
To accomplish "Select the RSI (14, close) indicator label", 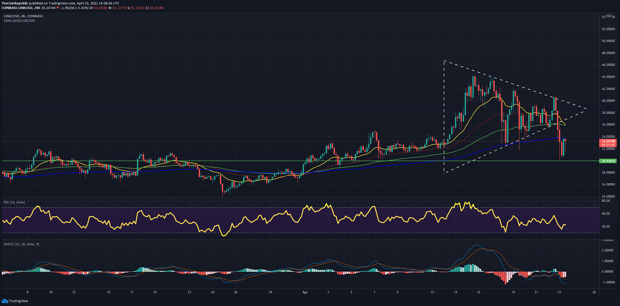I will click(14, 202).
